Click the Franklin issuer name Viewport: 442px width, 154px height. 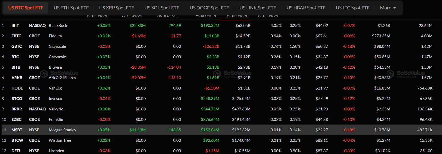point(56,120)
